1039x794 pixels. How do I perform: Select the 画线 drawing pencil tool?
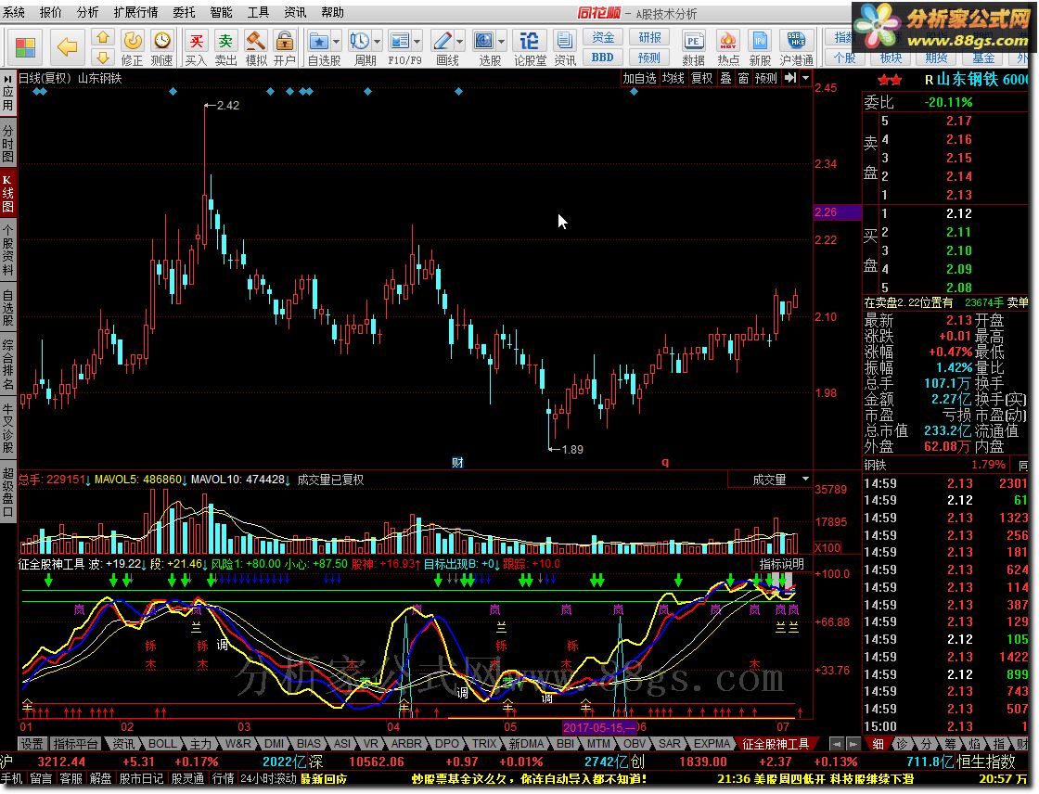[442, 41]
